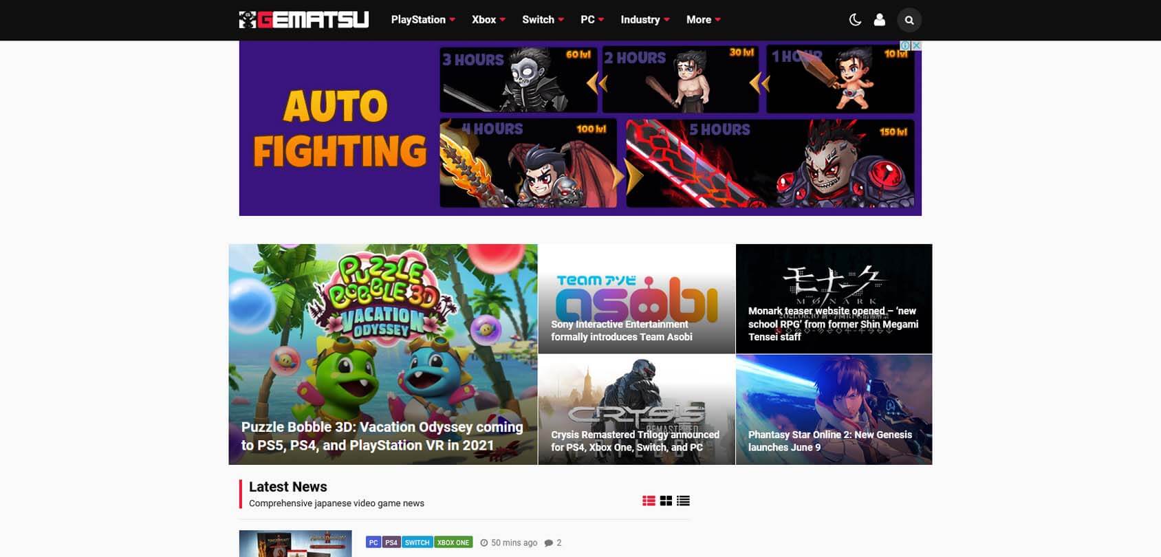Expand the Industry menu
This screenshot has height=557, width=1161.
coord(645,20)
